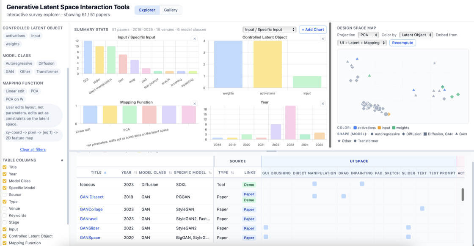Enable the Venue column checkbox
Image resolution: width=474 pixels, height=246 pixels.
point(5,208)
